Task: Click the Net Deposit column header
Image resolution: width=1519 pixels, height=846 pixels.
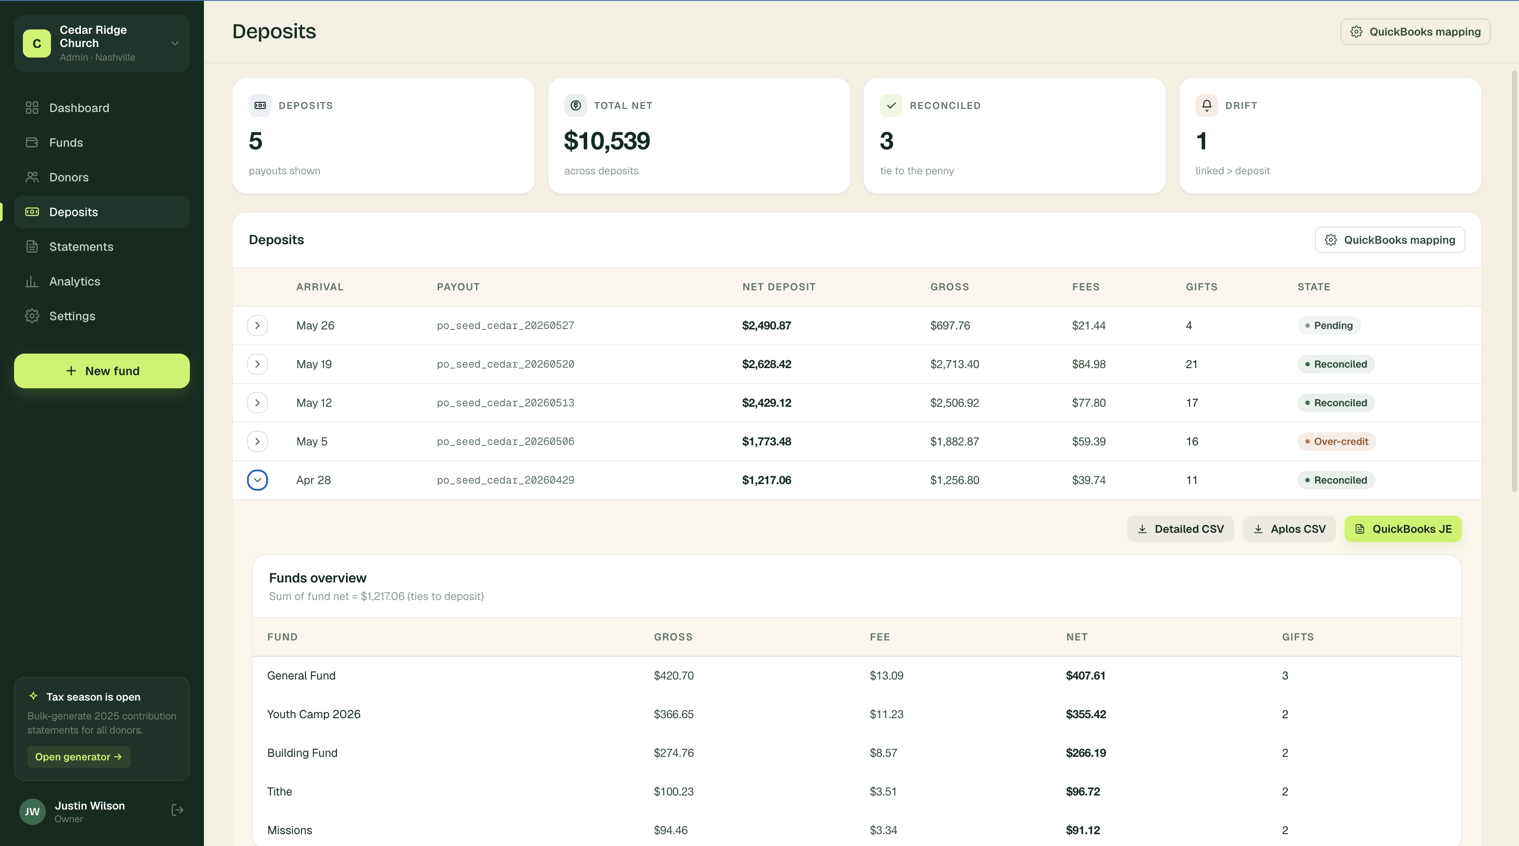Action: 779,288
